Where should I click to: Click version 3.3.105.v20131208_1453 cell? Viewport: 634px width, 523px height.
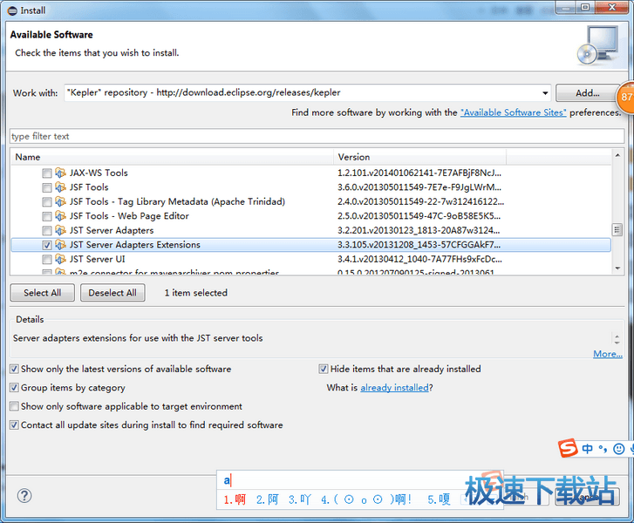coord(419,245)
